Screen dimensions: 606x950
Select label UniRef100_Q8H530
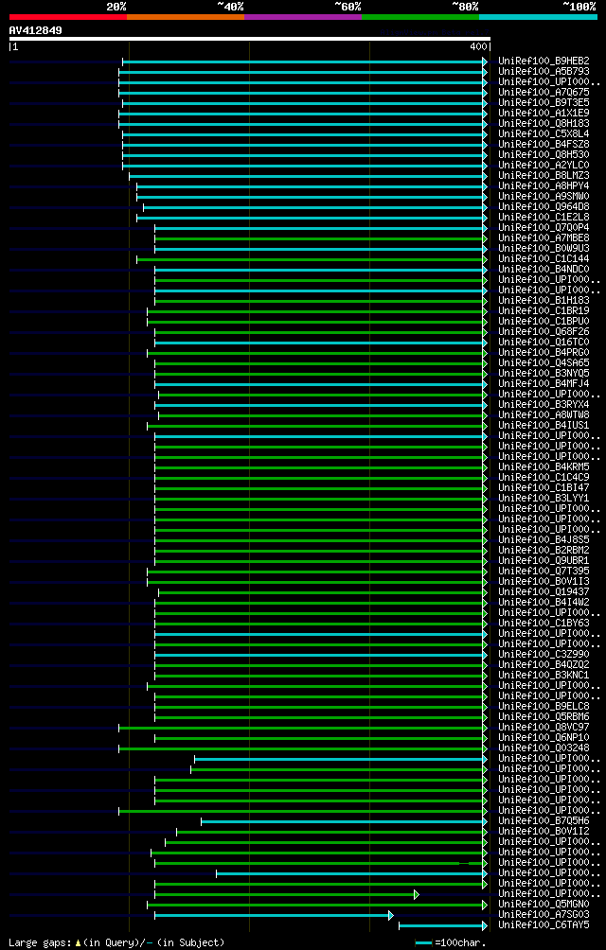(543, 154)
